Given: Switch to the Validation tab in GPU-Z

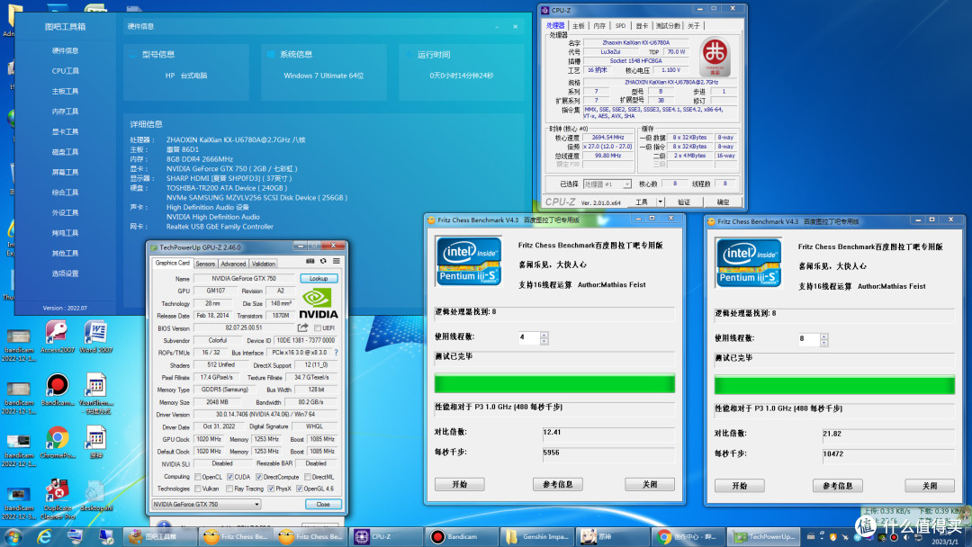Looking at the screenshot, I should (x=264, y=264).
